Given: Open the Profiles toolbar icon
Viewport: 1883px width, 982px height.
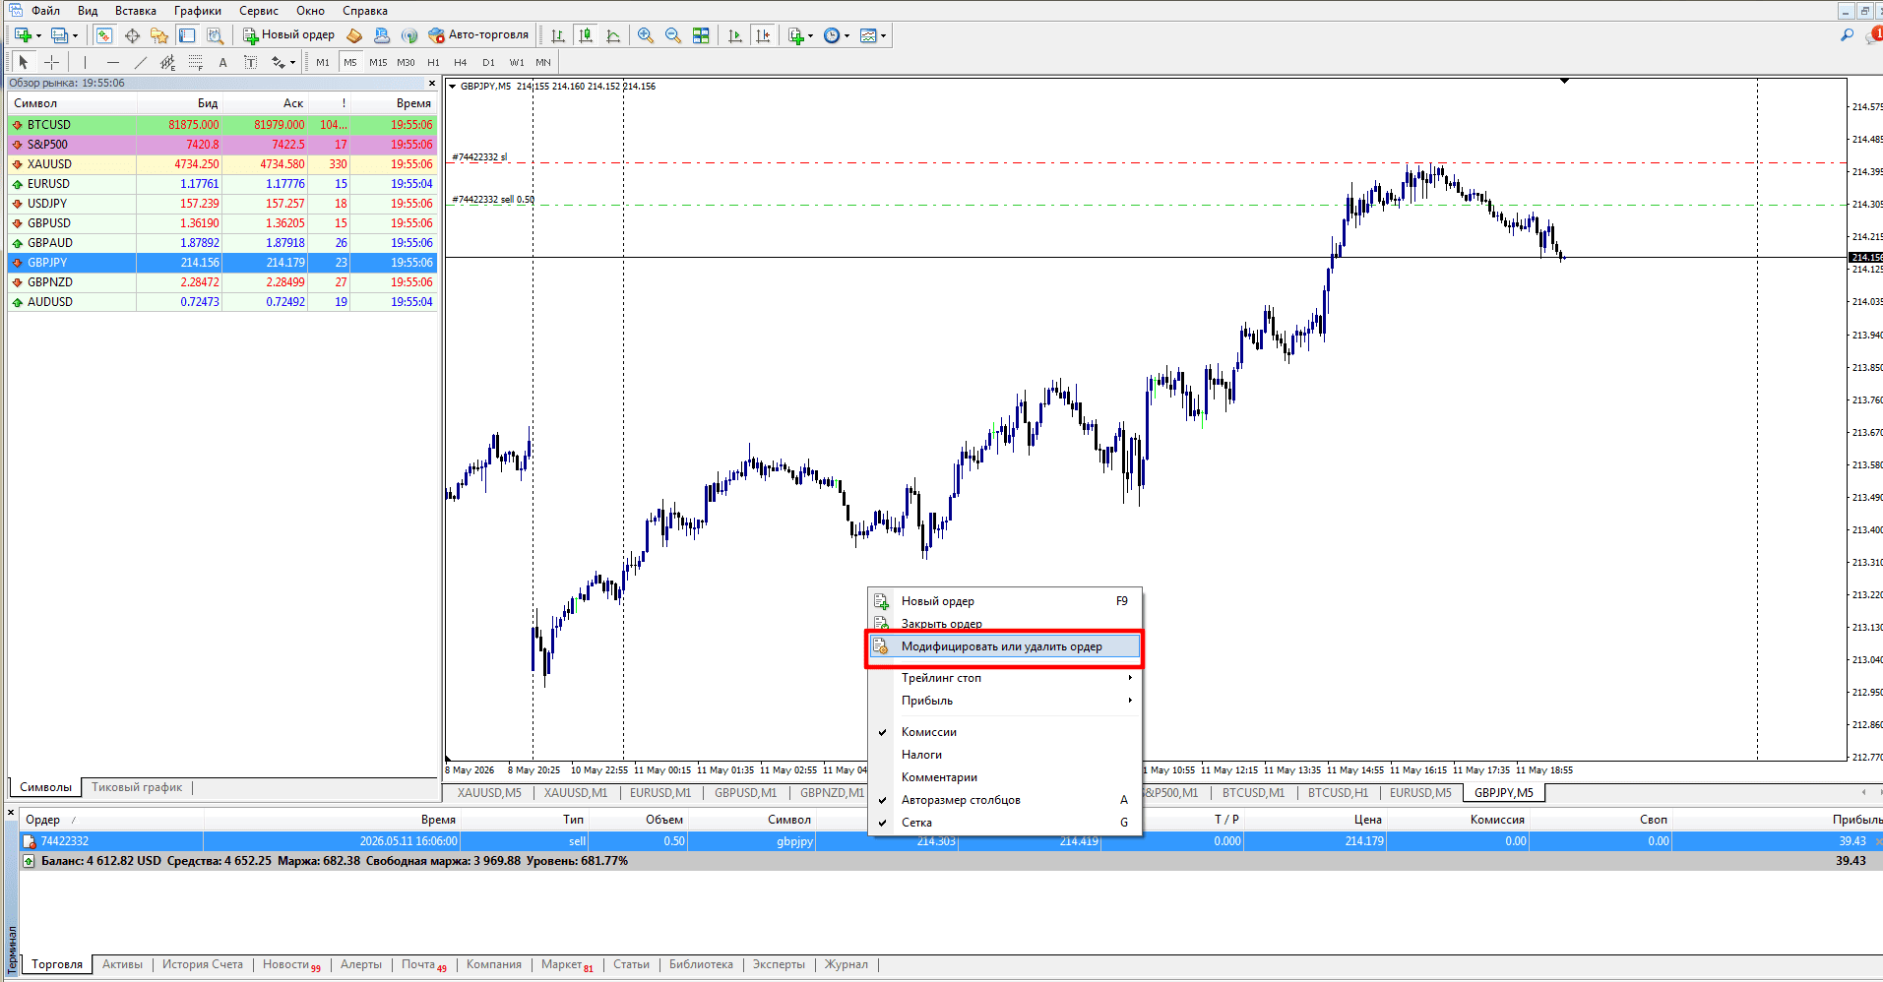Looking at the screenshot, I should tap(60, 35).
